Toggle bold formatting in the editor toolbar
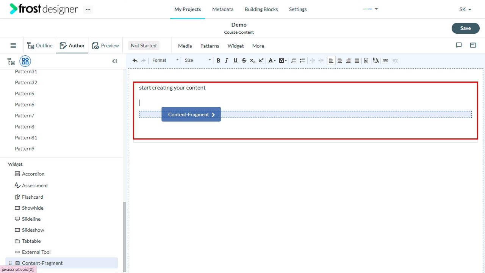 [218, 60]
